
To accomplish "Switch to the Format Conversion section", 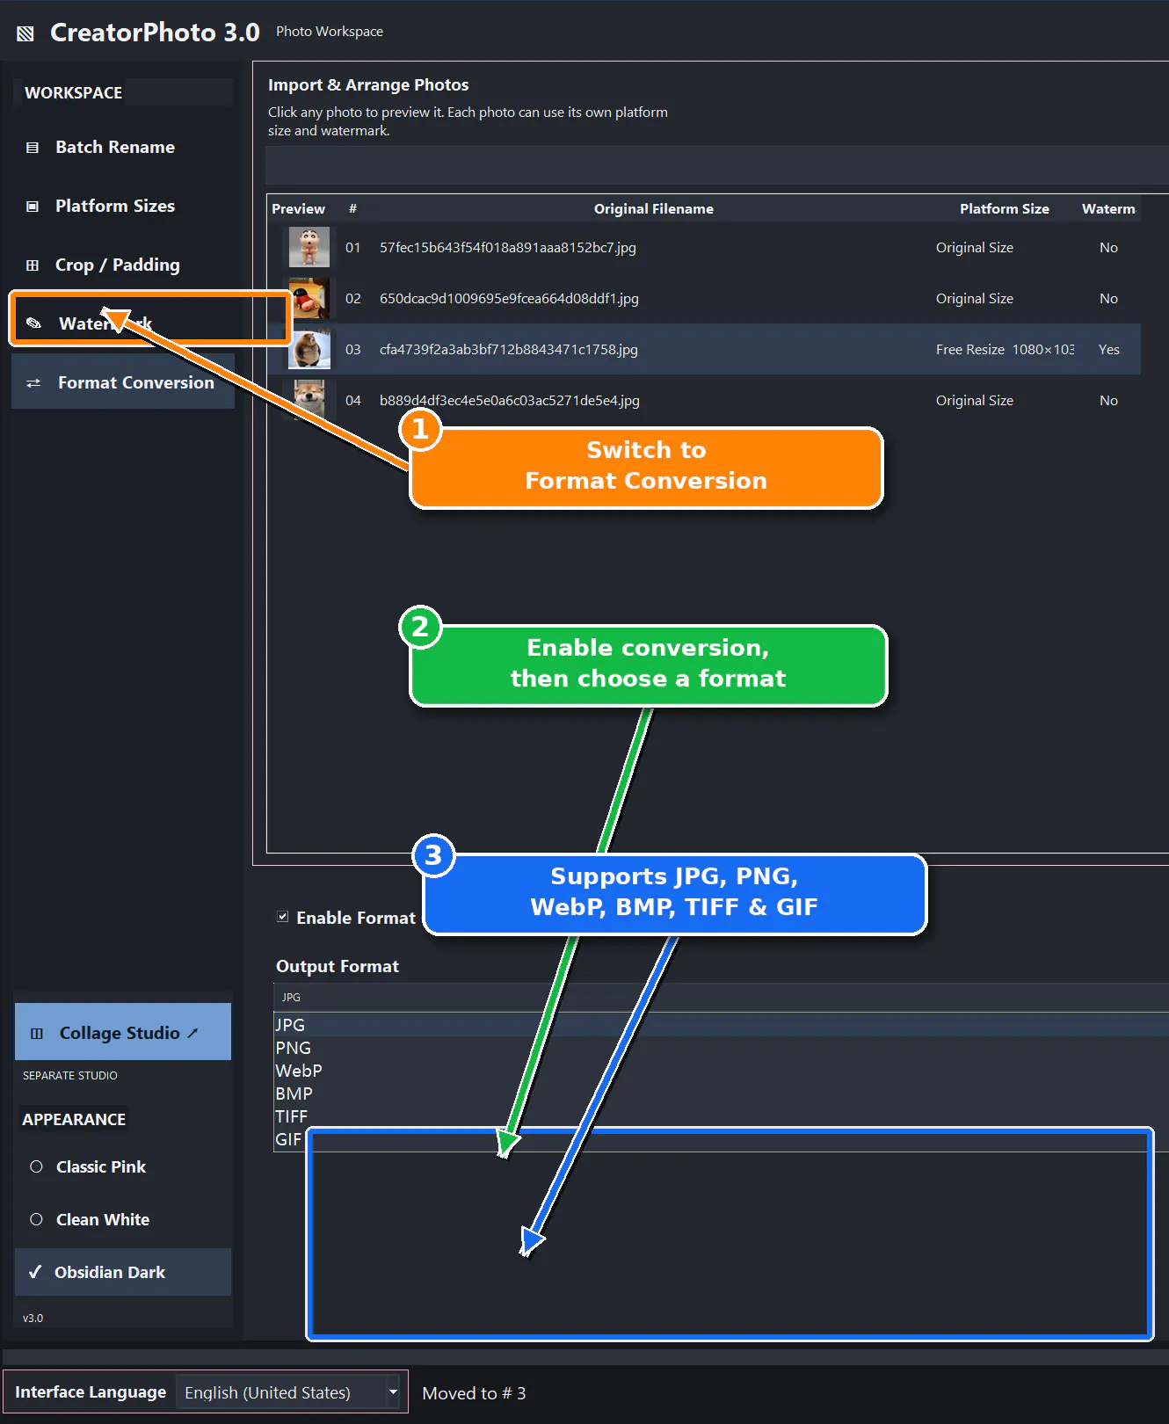I will point(123,382).
